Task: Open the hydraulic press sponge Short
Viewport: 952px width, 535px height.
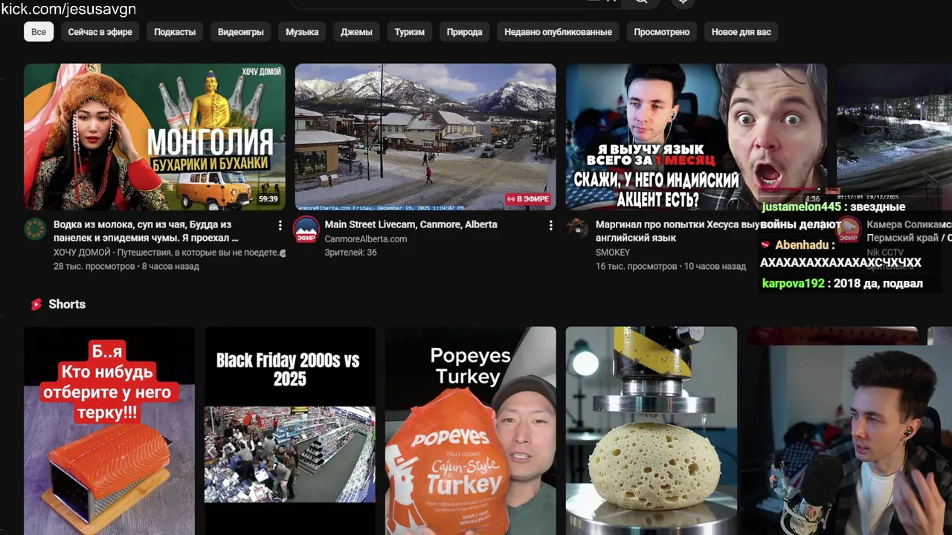Action: point(652,431)
